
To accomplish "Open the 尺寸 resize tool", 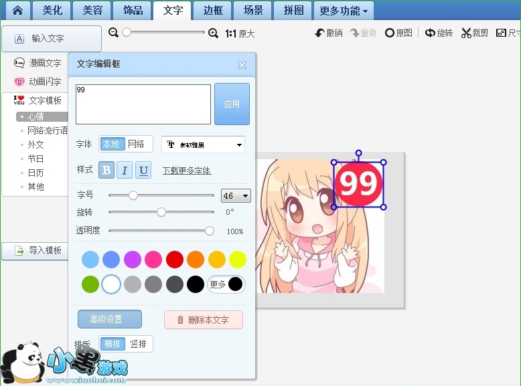I will pos(508,33).
